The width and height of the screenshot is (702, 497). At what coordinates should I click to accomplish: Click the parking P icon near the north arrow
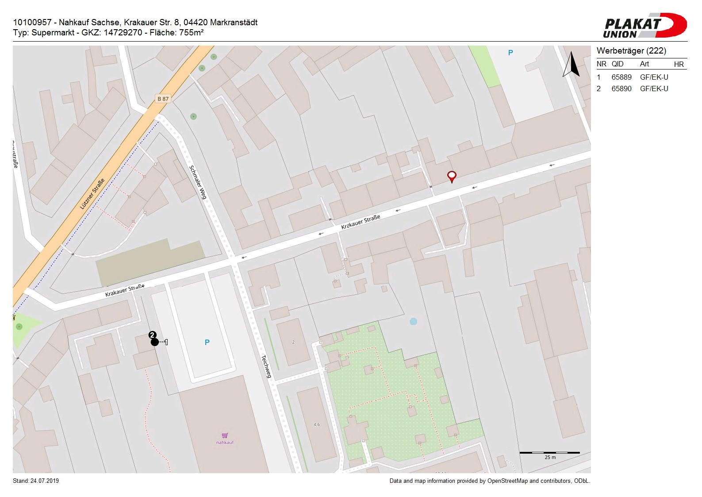point(510,53)
